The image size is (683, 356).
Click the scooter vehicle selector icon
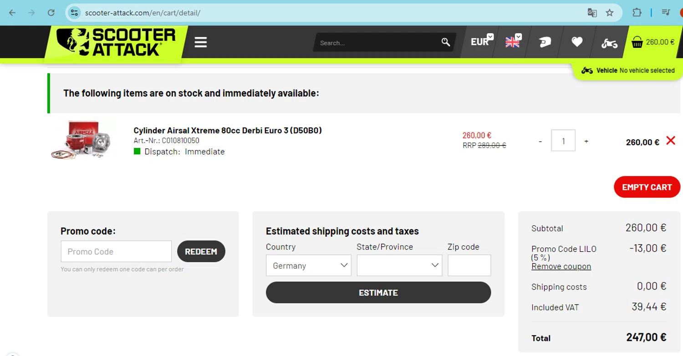click(609, 43)
